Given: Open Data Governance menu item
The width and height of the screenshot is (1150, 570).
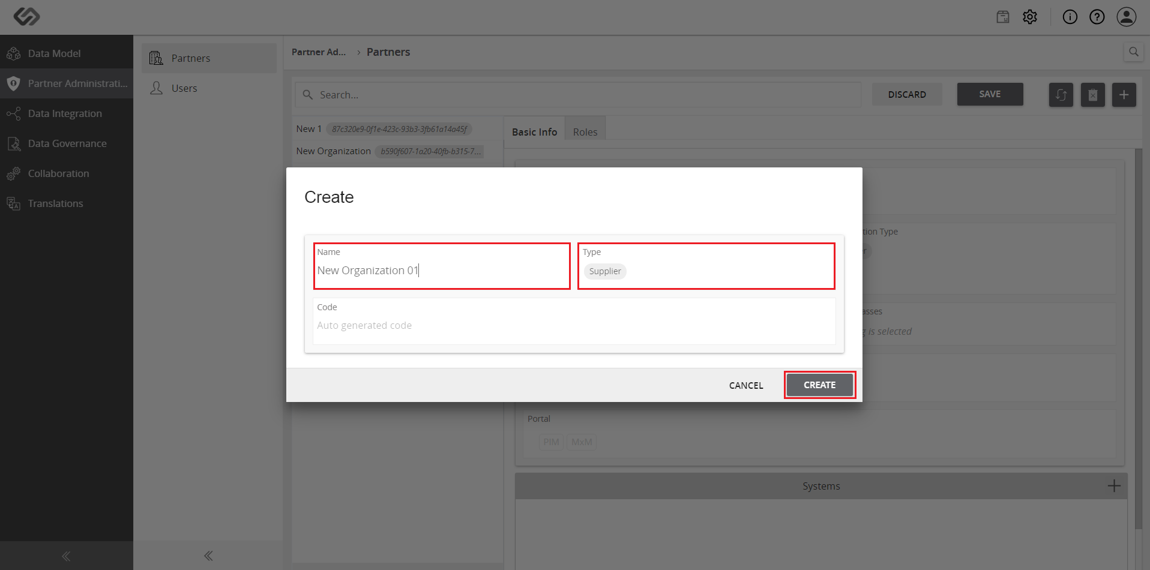Looking at the screenshot, I should coord(67,143).
